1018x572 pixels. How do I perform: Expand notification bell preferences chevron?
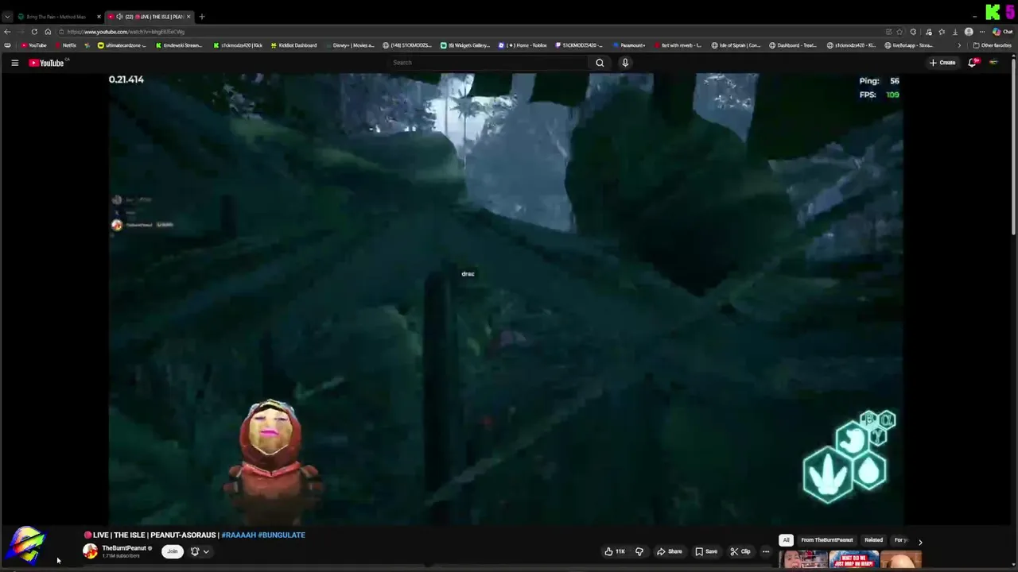[x=206, y=551]
